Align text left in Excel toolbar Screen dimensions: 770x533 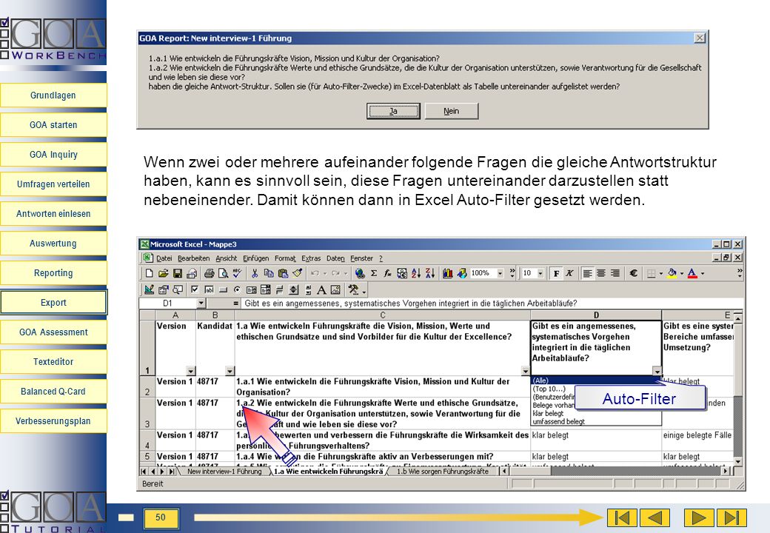(587, 273)
